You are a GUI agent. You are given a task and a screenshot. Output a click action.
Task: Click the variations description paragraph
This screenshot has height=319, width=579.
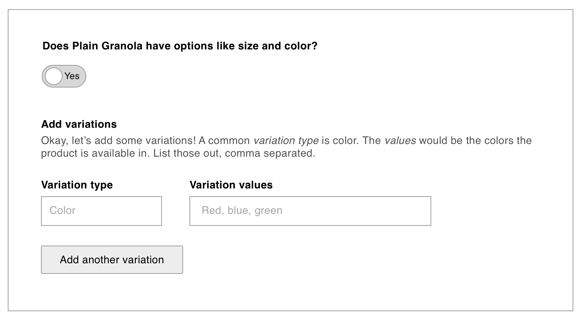[212, 147]
